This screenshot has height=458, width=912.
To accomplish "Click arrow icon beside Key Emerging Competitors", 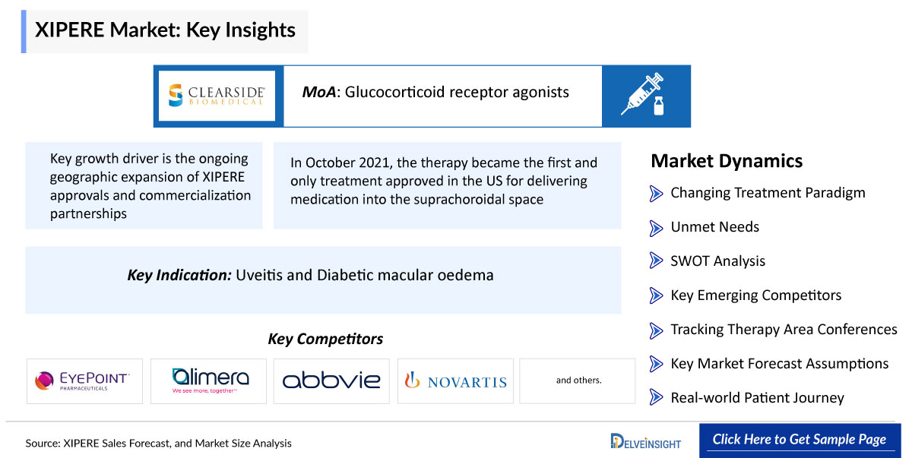I will click(656, 295).
